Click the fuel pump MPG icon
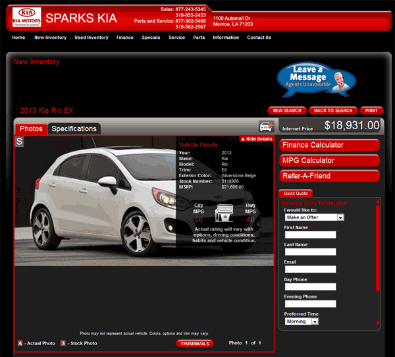This screenshot has height=357, width=395. tap(224, 213)
